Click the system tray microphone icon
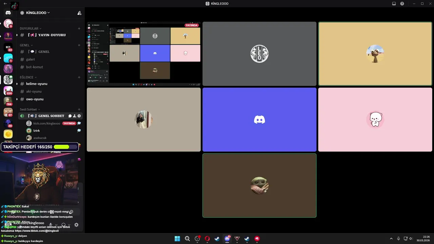 (398, 239)
